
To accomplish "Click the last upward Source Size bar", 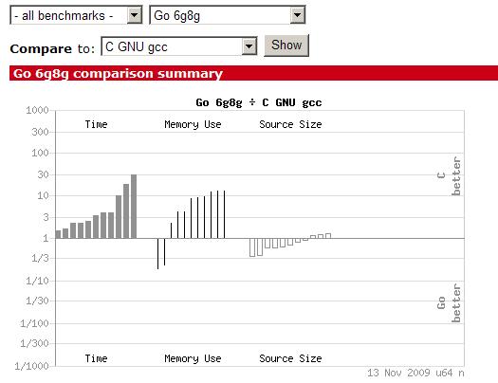I will (x=328, y=236).
